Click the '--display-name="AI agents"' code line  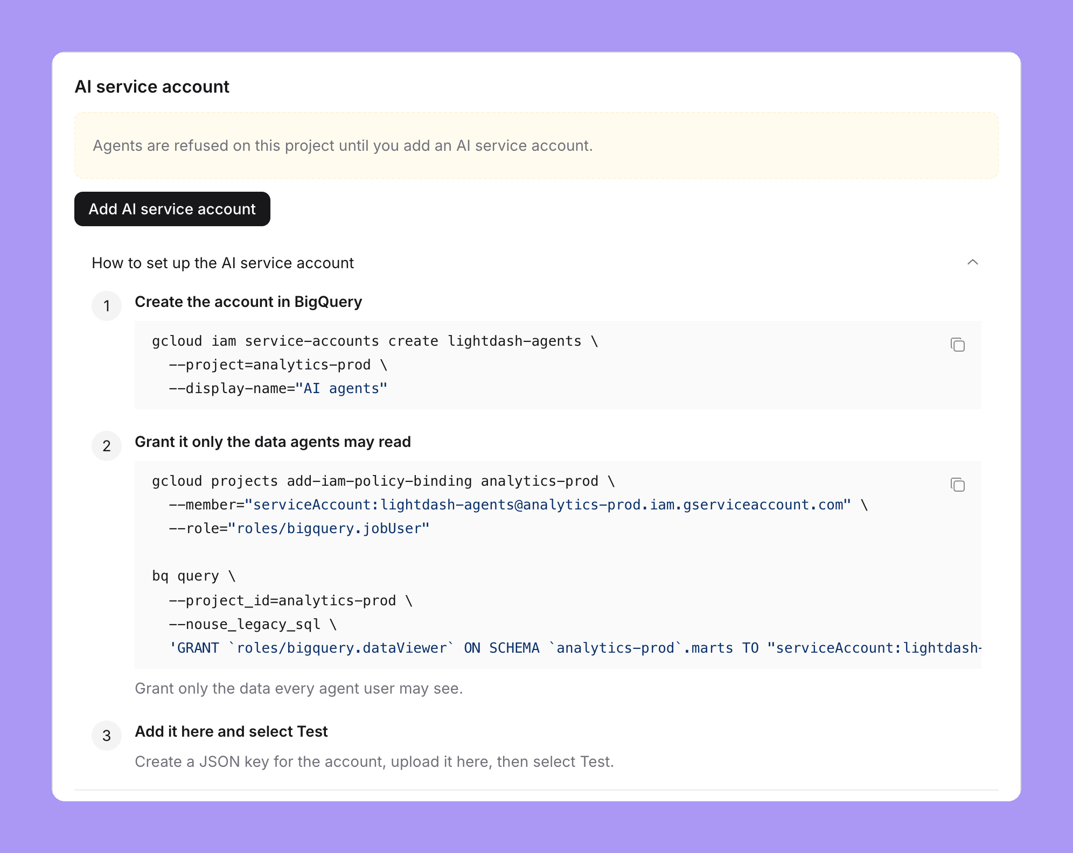[278, 388]
